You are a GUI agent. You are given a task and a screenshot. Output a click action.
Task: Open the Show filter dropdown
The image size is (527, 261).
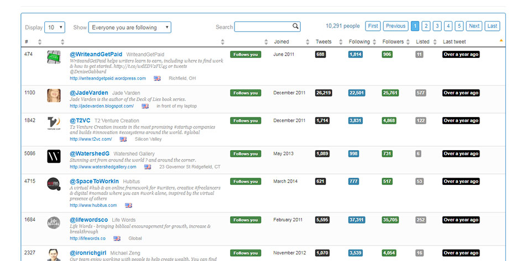click(x=130, y=28)
